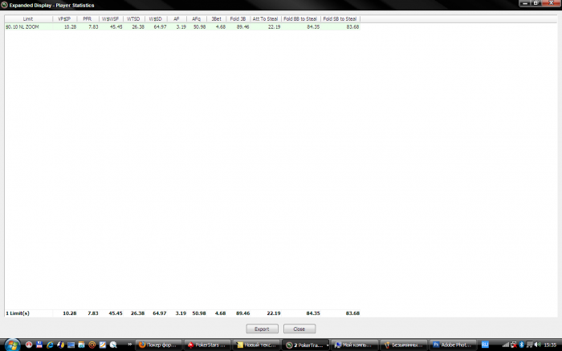
Task: Show desktop via blue monitor quick launch icon
Action: 71,345
